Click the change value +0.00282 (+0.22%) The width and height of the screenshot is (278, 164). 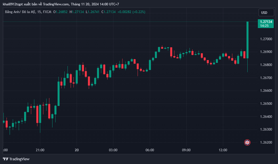131,12
